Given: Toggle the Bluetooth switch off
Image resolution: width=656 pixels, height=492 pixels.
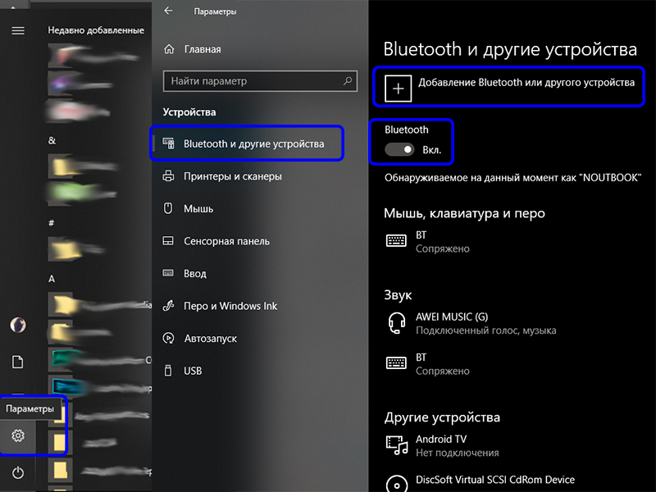Looking at the screenshot, I should (401, 149).
